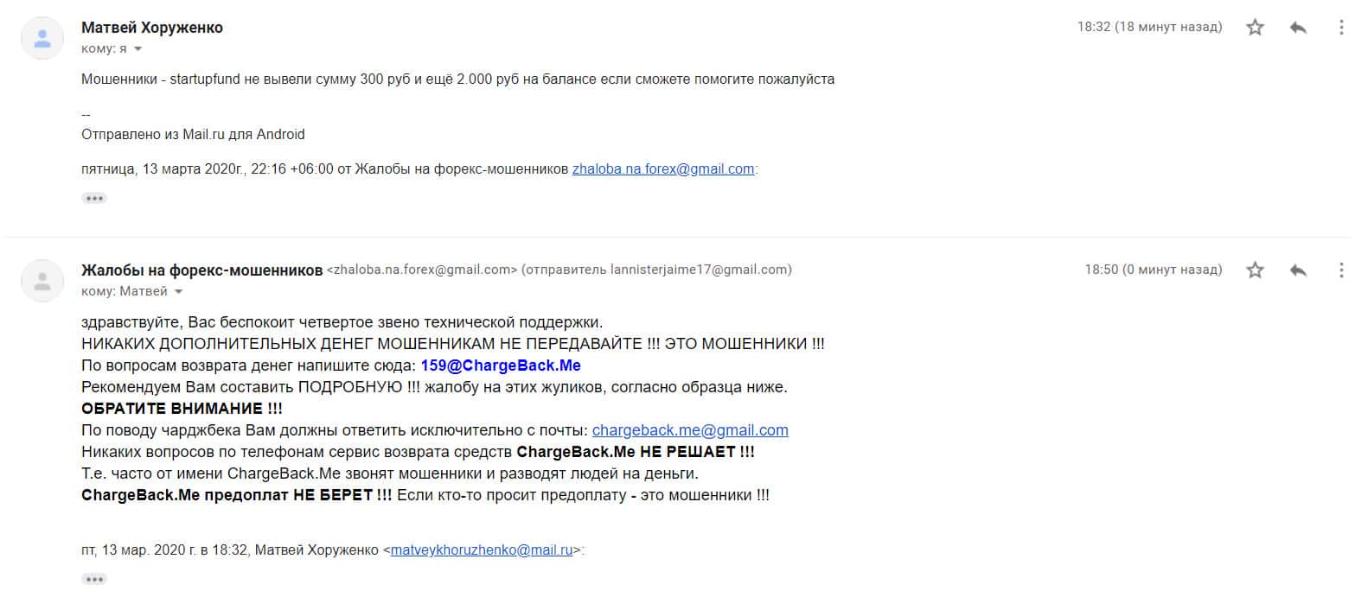Click the 18:32 (18 минут назад) timestamp
This screenshot has width=1368, height=591.
(1149, 27)
